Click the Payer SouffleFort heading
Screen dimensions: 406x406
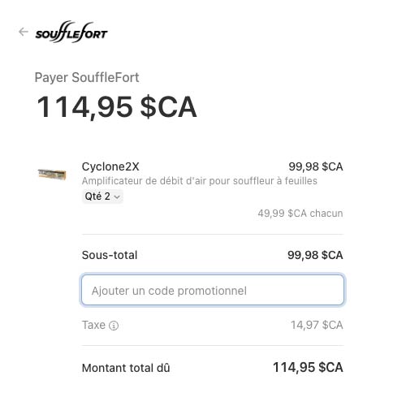[87, 78]
